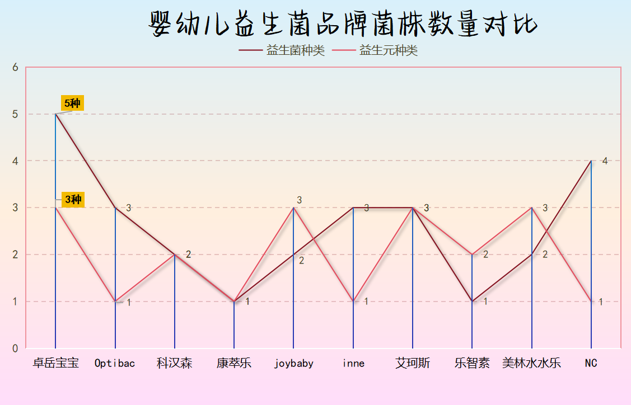This screenshot has height=405, width=631.
Task: Select data label 1 at the 乐智素 point
Action: tap(485, 302)
